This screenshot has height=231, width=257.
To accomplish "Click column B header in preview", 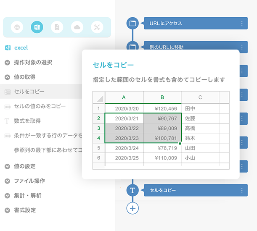I will 162,97.
